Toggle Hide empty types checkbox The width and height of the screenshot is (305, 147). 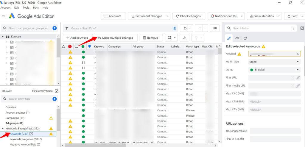pos(57,91)
